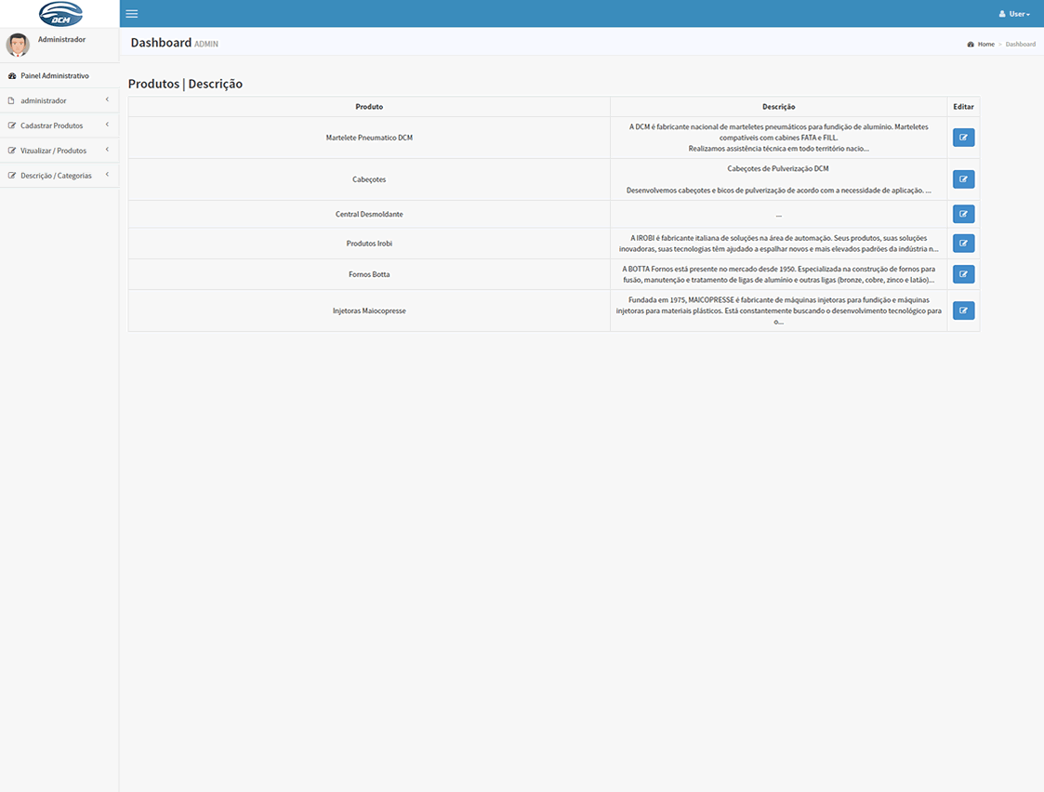The width and height of the screenshot is (1044, 792).
Task: Click the DCM logo
Action: [60, 13]
